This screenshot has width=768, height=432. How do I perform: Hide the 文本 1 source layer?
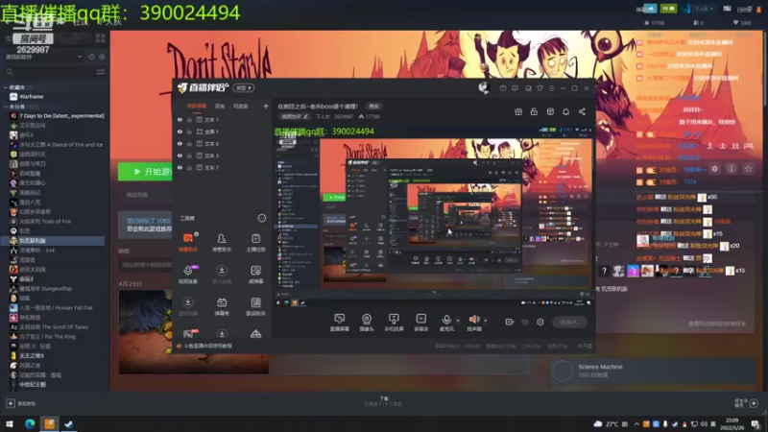click(180, 119)
